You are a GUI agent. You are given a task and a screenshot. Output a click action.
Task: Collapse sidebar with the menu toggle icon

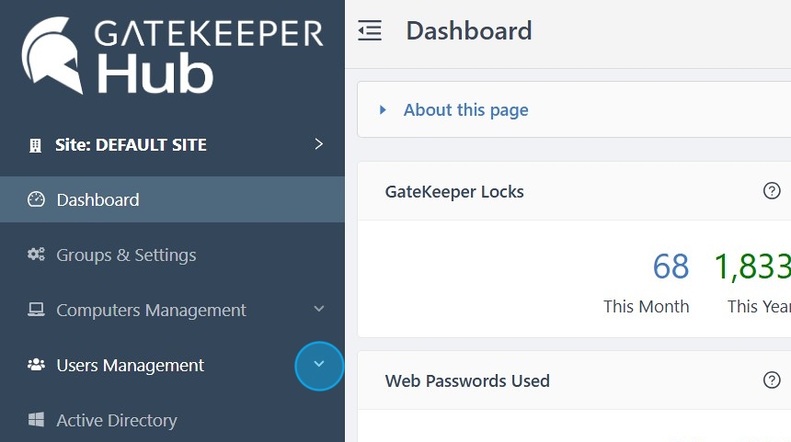[x=370, y=30]
